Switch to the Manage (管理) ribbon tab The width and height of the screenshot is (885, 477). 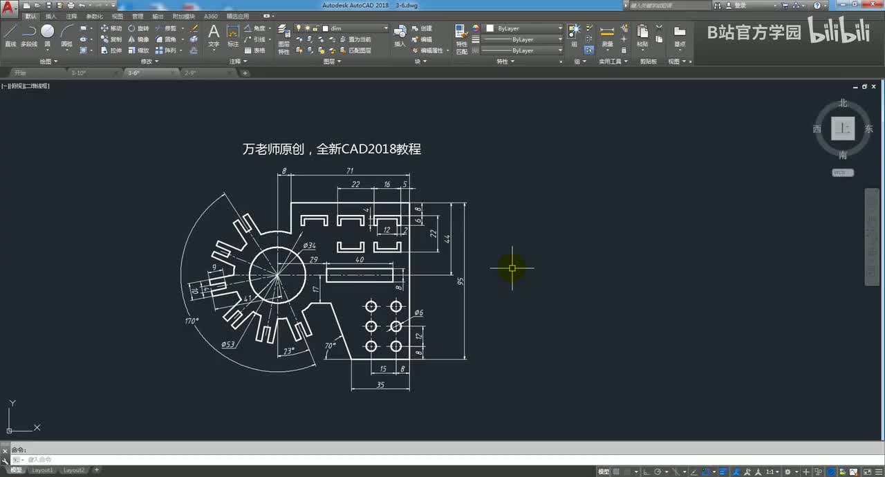(138, 16)
